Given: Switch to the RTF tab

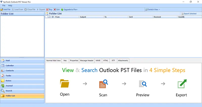Looking at the screenshot, I should [x=113, y=60].
